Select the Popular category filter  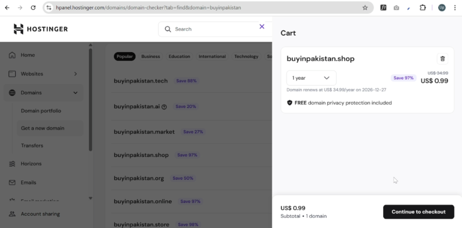(125, 57)
